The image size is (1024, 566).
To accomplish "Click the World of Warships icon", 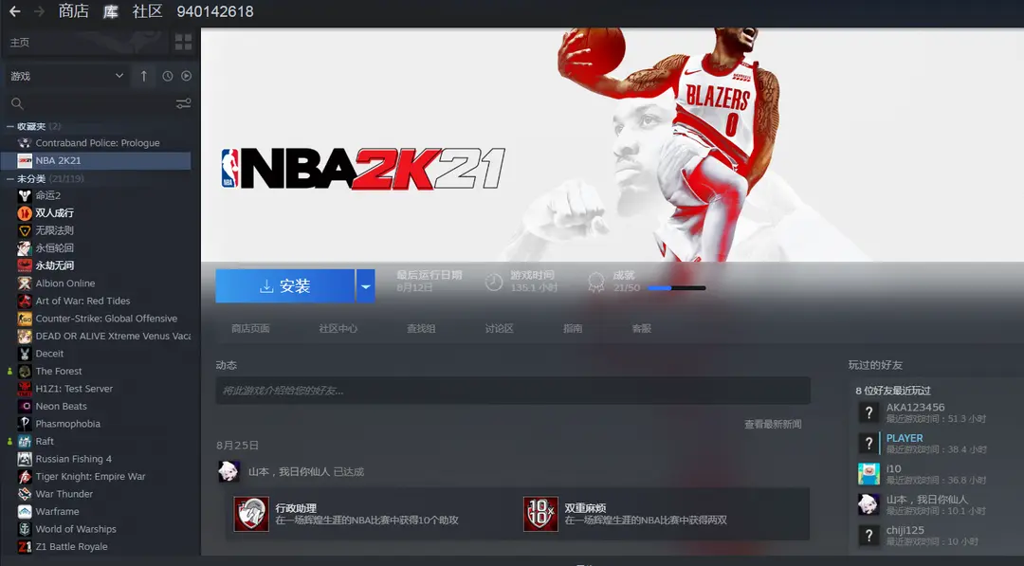I will click(x=24, y=529).
